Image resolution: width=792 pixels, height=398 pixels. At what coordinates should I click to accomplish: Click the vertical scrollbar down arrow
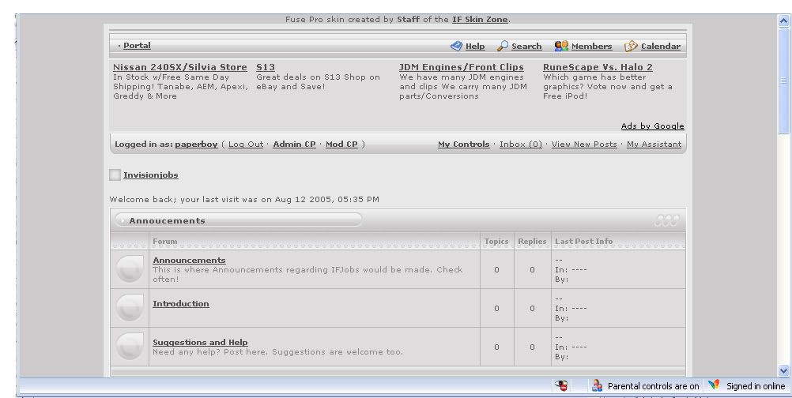pyautogui.click(x=784, y=370)
